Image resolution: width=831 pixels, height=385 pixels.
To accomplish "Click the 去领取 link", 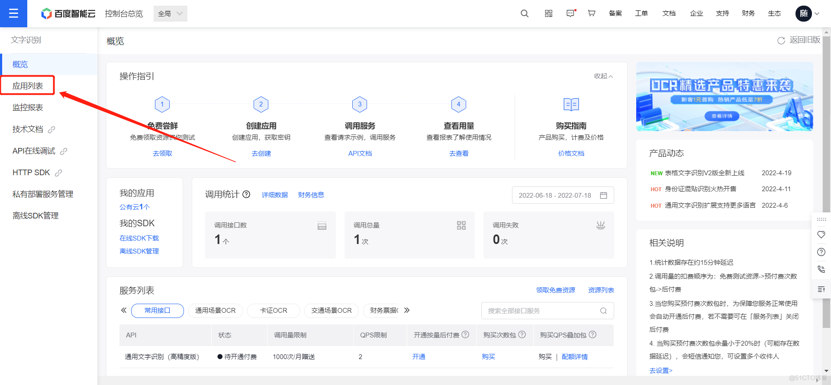I will [x=162, y=154].
